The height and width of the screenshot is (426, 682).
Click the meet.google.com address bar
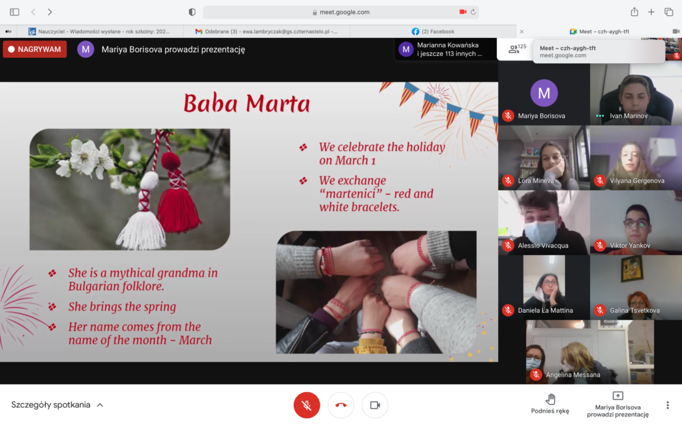(340, 12)
